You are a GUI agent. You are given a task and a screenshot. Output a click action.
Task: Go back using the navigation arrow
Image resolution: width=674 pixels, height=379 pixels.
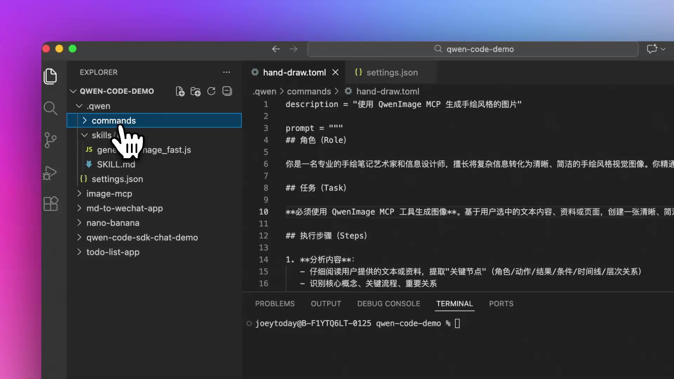coord(276,49)
